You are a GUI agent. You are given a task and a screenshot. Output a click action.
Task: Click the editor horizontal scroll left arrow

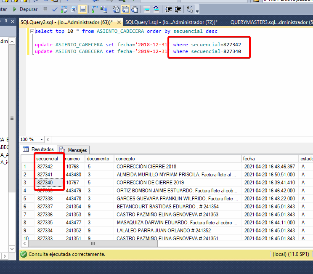(x=48, y=139)
